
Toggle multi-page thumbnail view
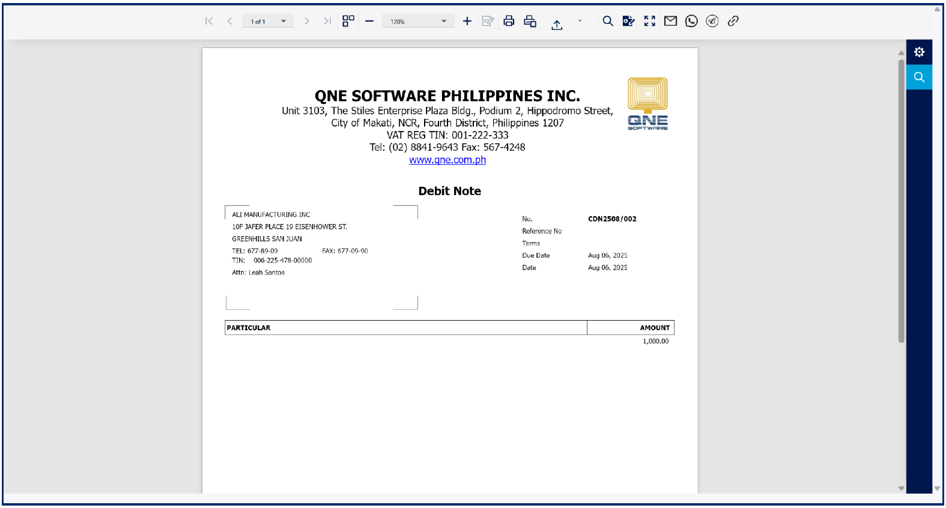point(348,21)
